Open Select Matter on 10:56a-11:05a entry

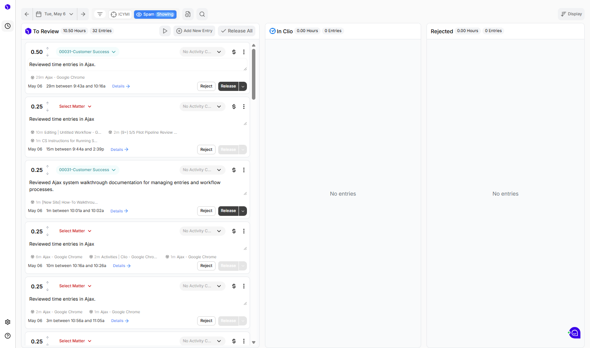[x=75, y=286]
